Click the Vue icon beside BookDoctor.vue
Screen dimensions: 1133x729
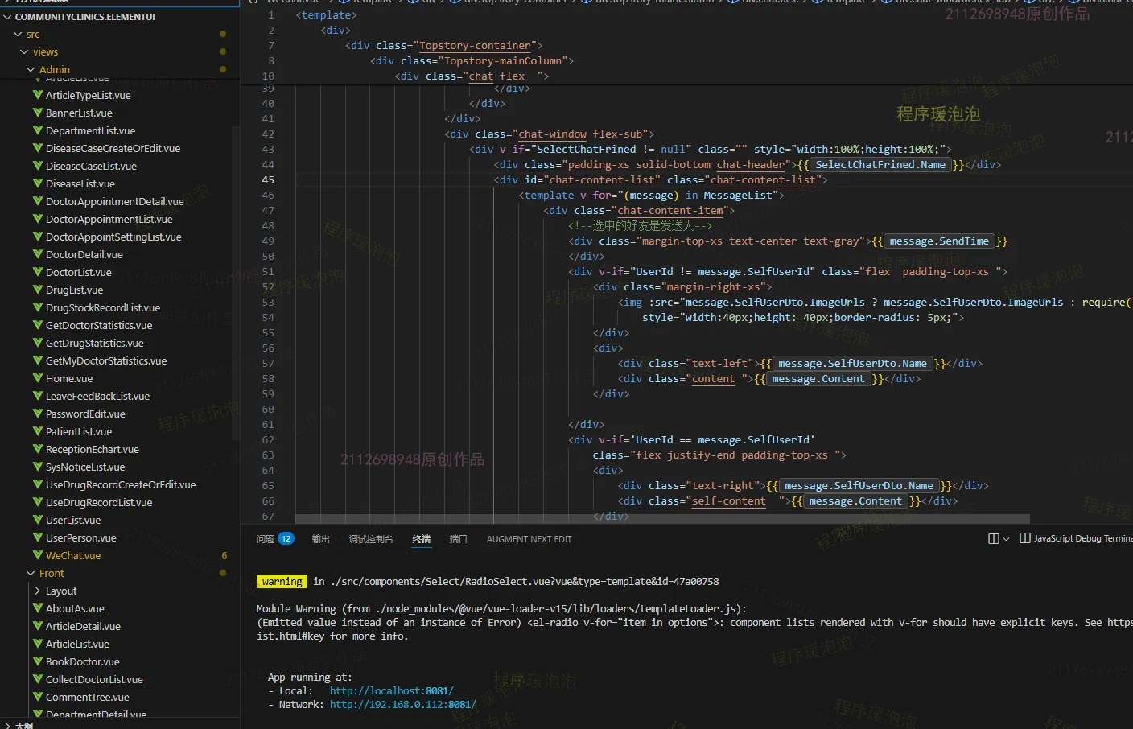coord(38,661)
